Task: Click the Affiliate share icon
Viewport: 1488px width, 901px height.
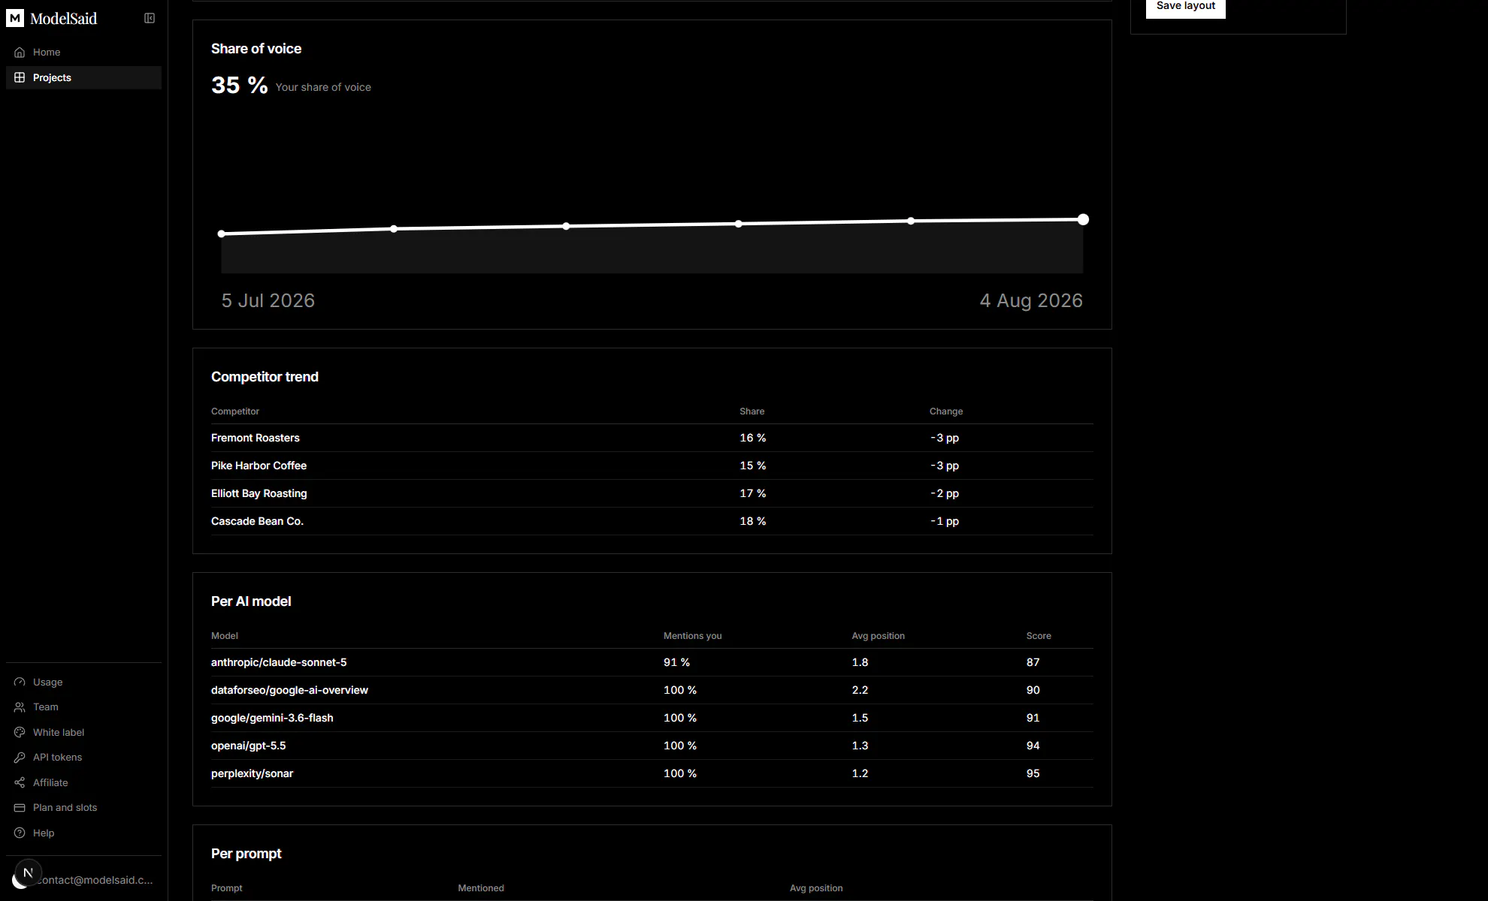Action: click(x=20, y=783)
